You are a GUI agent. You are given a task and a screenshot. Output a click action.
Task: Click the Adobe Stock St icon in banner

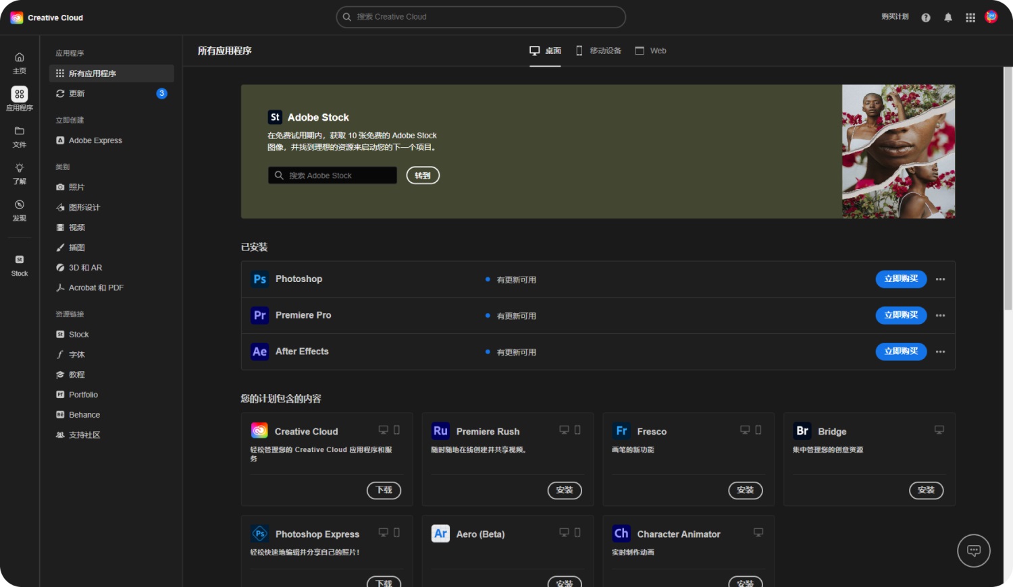pyautogui.click(x=275, y=117)
